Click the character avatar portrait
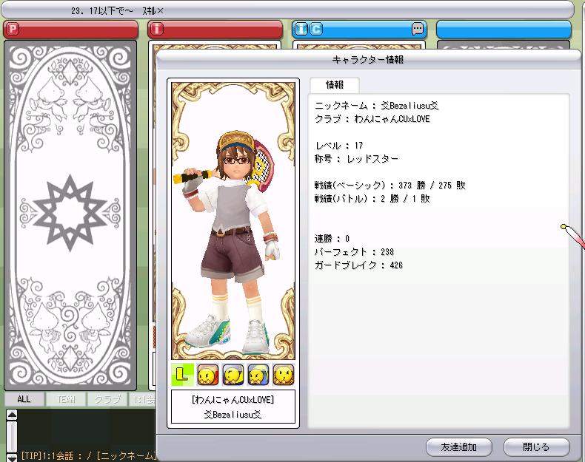 [233, 222]
